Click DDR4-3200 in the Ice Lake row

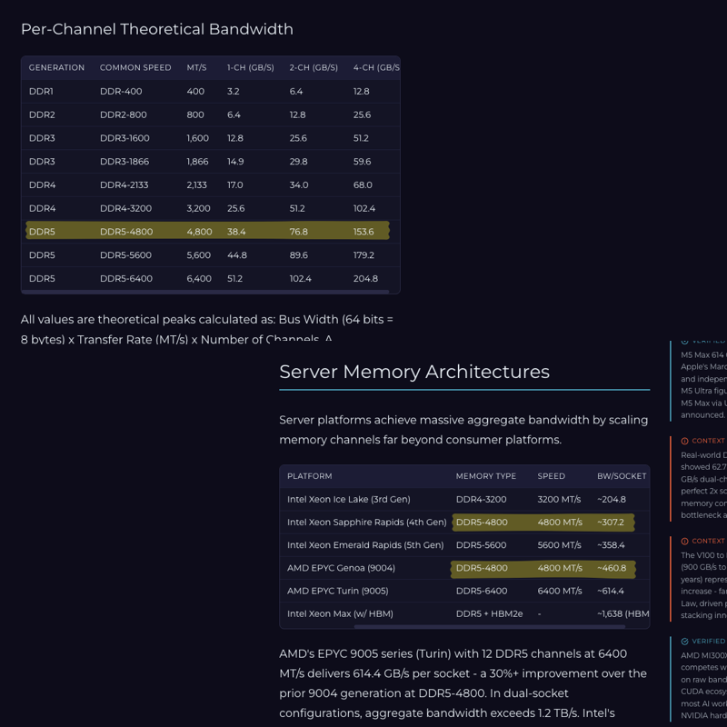click(481, 499)
